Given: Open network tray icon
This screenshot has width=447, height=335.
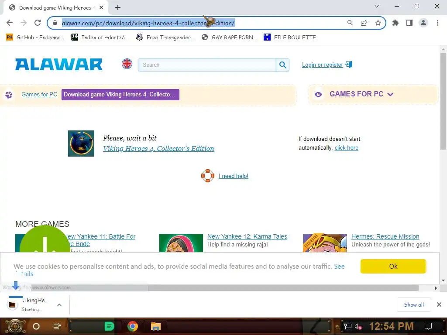Looking at the screenshot, I should [347, 326].
